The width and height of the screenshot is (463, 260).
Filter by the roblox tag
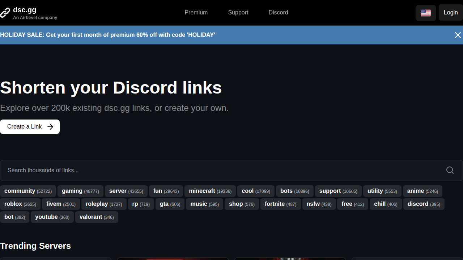tap(20, 204)
